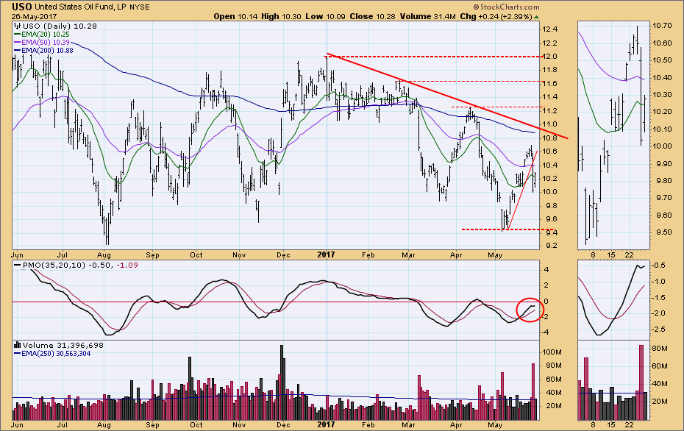
Task: Click the 'PMO(35,20,10) -0.50' legend label
Action: click(x=68, y=266)
